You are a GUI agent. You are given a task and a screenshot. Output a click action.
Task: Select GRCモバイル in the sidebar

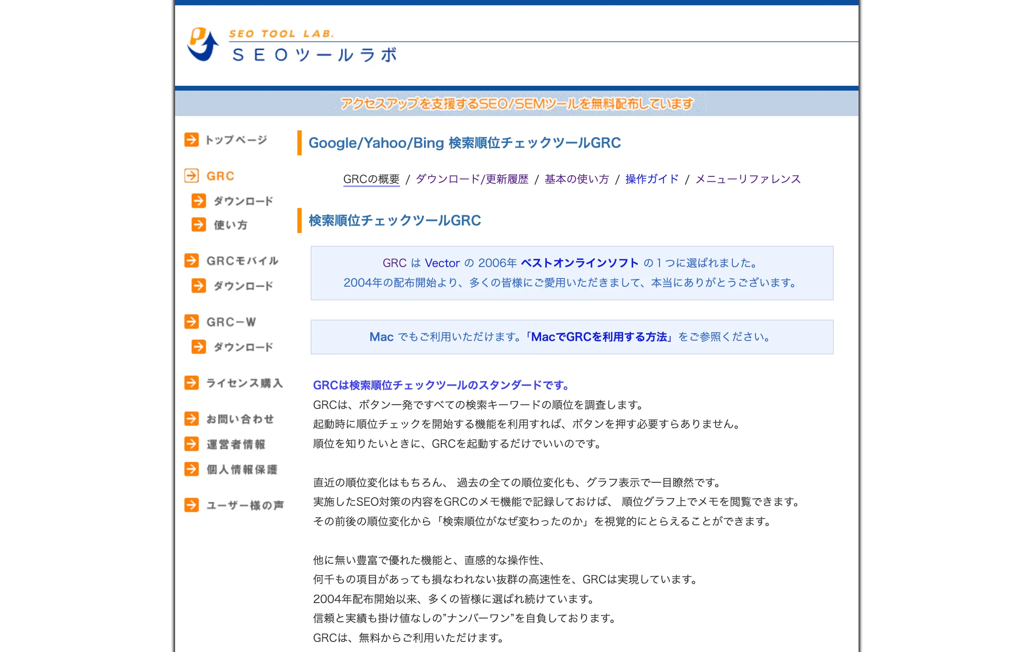click(242, 261)
